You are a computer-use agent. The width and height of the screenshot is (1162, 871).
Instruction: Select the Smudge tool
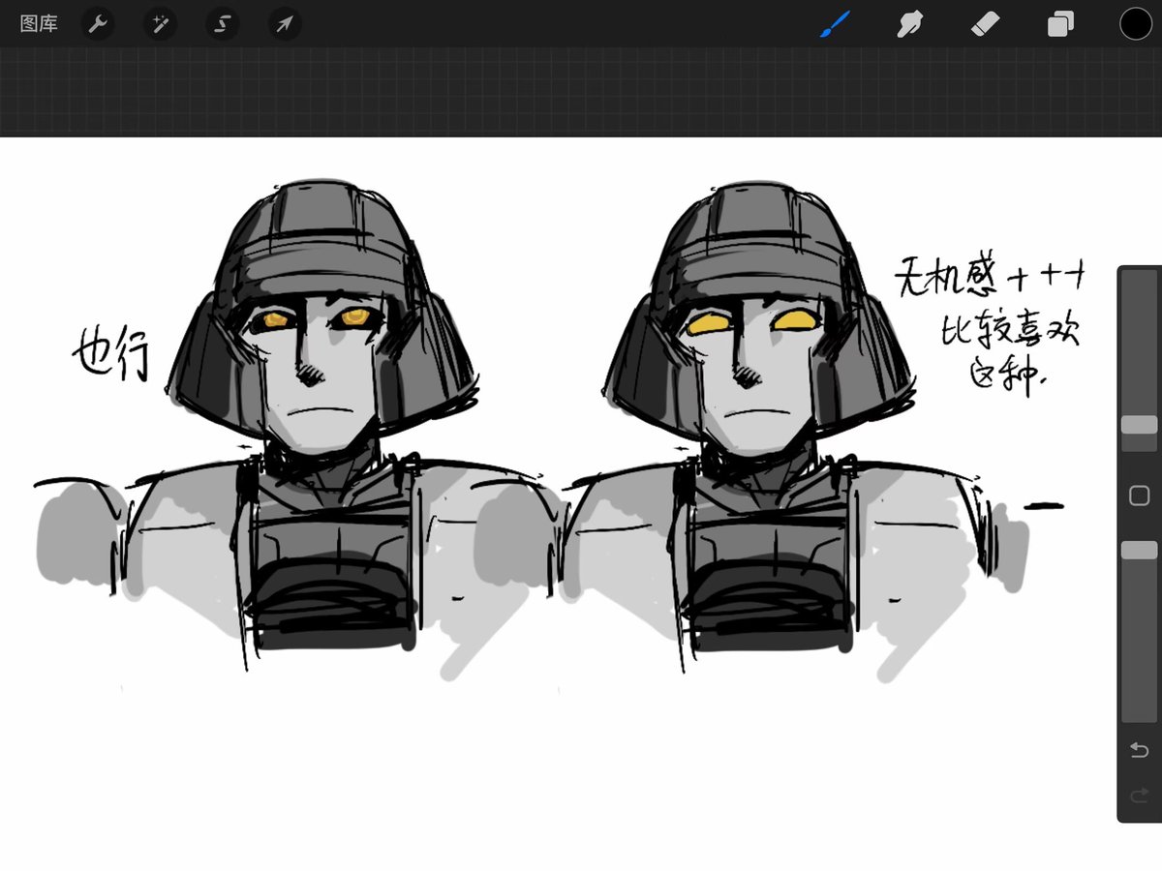[909, 24]
